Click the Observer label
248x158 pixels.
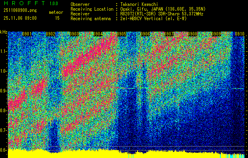80,4
